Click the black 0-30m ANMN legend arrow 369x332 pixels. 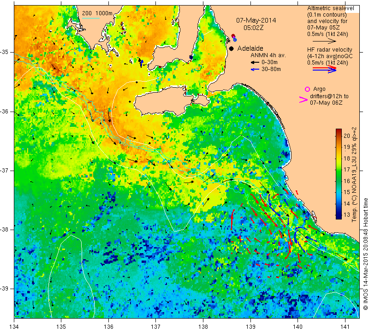pos(255,63)
